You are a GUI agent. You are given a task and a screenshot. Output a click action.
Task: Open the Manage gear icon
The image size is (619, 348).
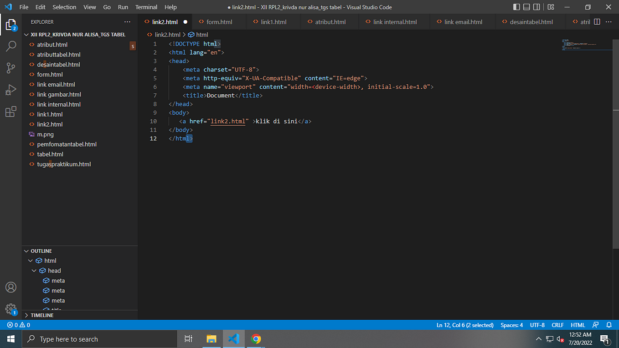click(11, 309)
